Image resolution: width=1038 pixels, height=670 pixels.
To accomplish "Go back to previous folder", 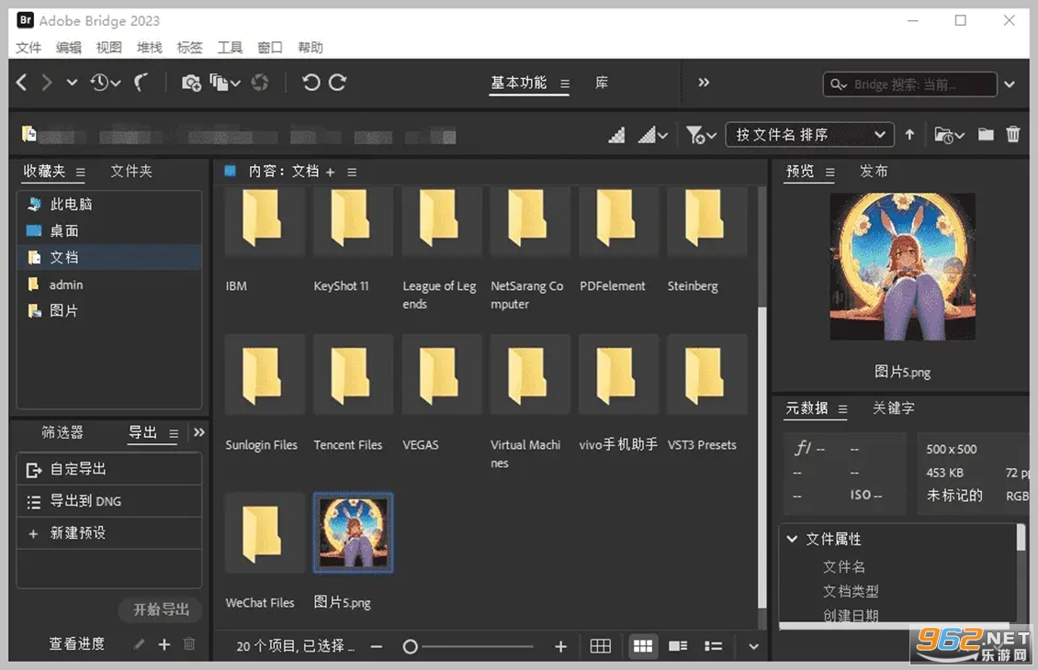I will point(22,83).
